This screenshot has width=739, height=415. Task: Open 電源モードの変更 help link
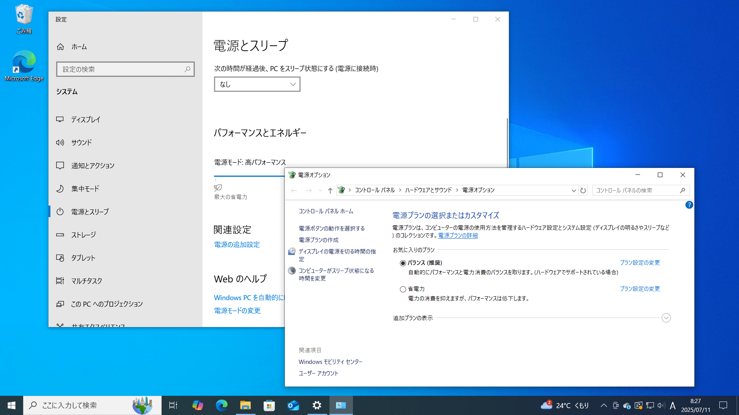[237, 311]
